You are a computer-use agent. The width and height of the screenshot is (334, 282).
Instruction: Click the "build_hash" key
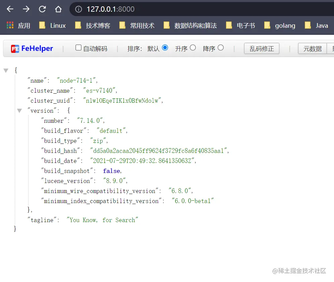60,151
